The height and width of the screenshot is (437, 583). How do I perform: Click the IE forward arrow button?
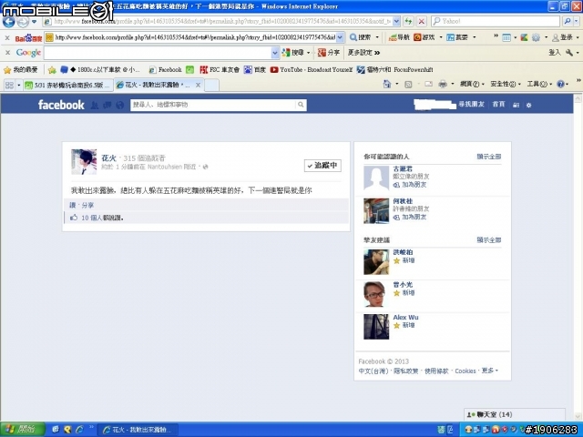(23, 22)
